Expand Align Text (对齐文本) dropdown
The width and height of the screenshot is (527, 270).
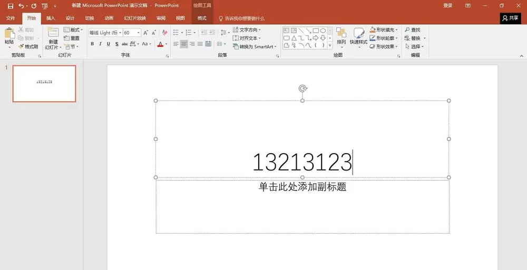[x=247, y=38]
